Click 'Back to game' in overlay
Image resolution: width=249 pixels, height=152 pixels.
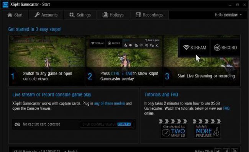[152, 40]
